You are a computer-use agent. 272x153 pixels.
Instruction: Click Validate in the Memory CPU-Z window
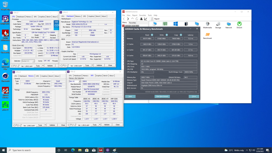tap(52, 125)
